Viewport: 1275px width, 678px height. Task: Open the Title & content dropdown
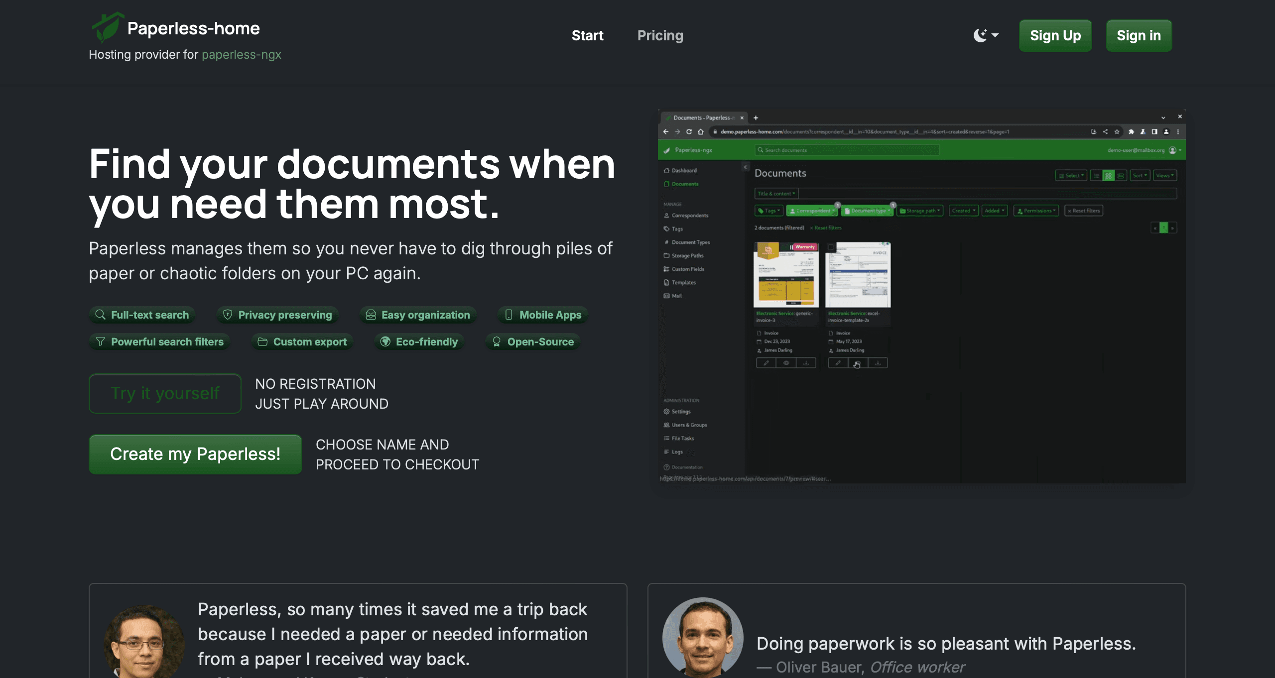point(776,194)
